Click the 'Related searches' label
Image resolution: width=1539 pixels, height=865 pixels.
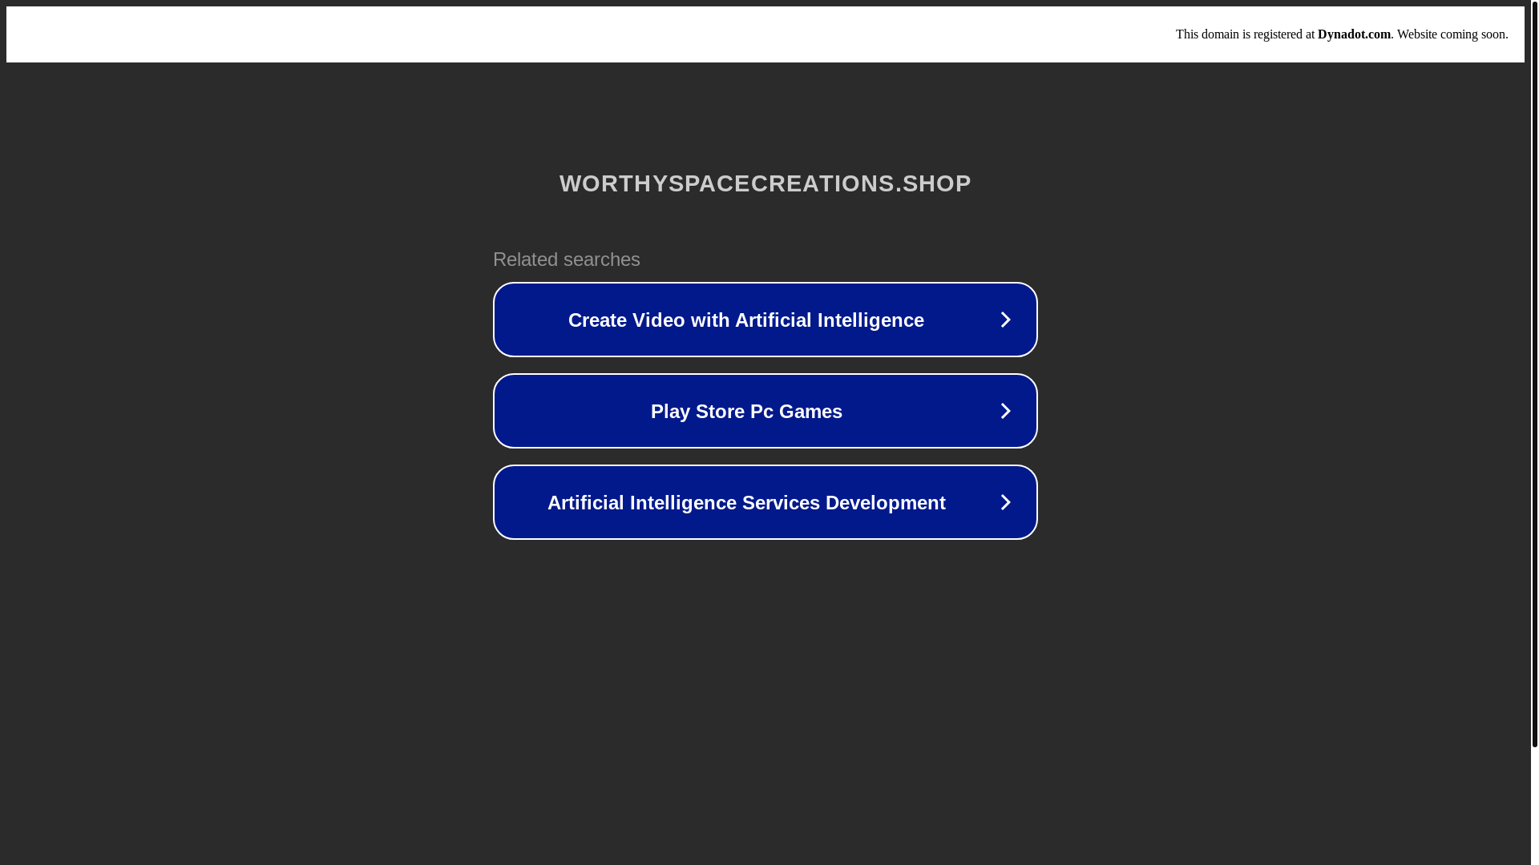pyautogui.click(x=566, y=259)
